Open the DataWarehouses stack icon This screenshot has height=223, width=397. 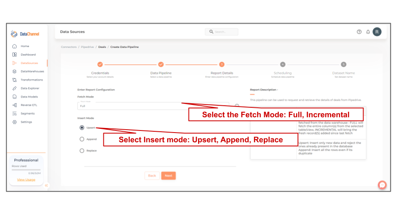click(14, 71)
